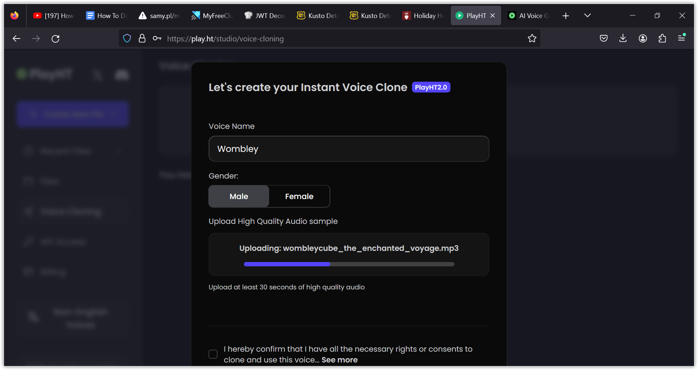The width and height of the screenshot is (698, 370).
Task: Select Male as the voice gender
Action: coord(239,196)
